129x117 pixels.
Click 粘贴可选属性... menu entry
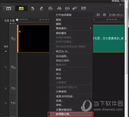pyautogui.click(x=71, y=42)
